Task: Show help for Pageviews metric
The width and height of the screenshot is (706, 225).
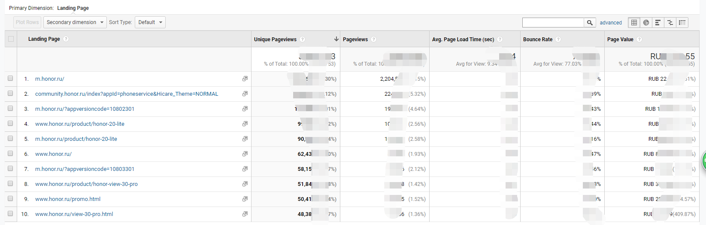Action: pos(374,40)
